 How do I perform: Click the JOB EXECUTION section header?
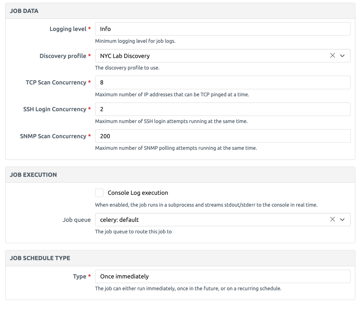33,175
